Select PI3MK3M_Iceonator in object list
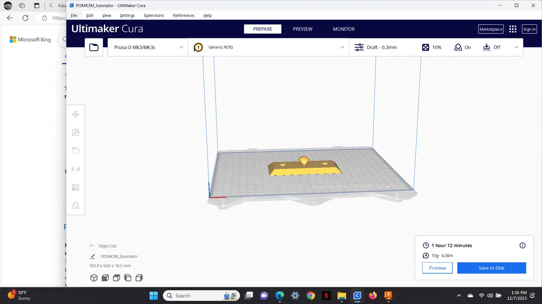The width and height of the screenshot is (542, 304). pyautogui.click(x=119, y=256)
